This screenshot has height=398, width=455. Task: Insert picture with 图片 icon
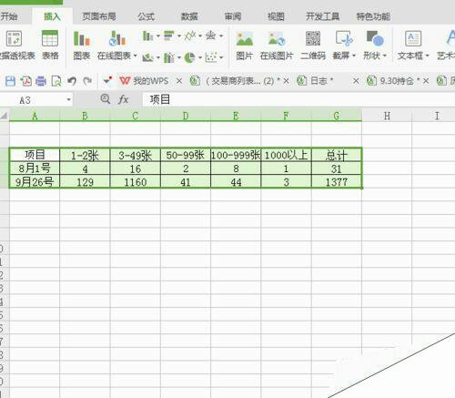(x=244, y=45)
